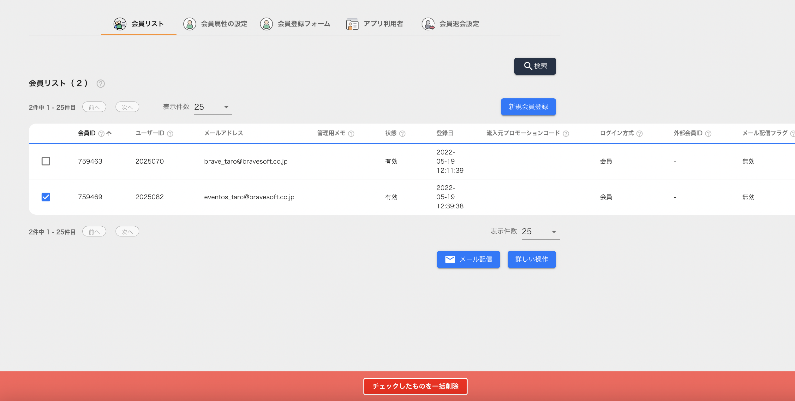Click the 詳しい操作 button
The height and width of the screenshot is (401, 795).
[x=532, y=259]
